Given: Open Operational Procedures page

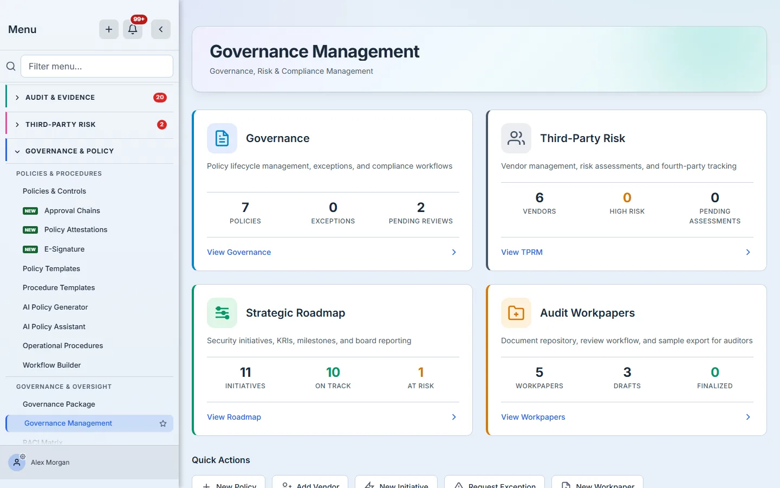Looking at the screenshot, I should (63, 346).
